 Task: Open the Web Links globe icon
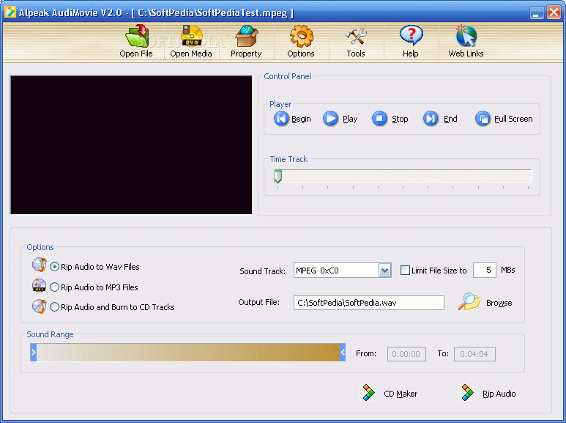tap(466, 36)
